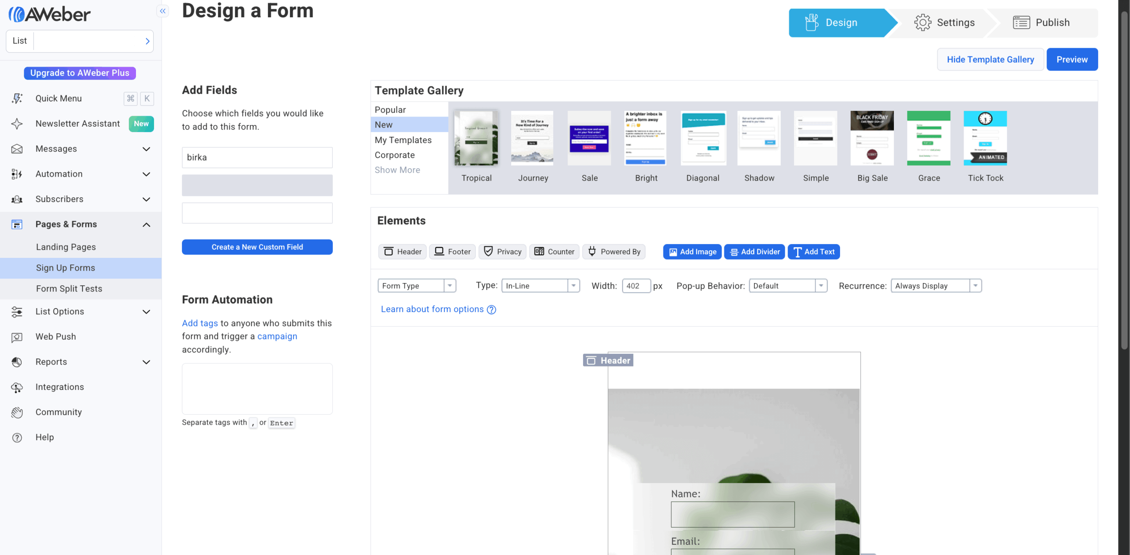Collapse the Pages & Forms section chevron

(147, 225)
